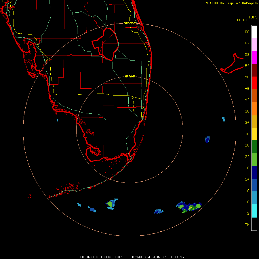Select the cyan swatch near 2

coord(254,211)
